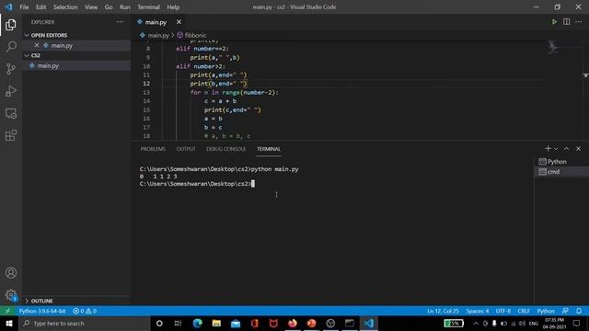
Task: Open Remote Explorer view
Action: [x=11, y=113]
